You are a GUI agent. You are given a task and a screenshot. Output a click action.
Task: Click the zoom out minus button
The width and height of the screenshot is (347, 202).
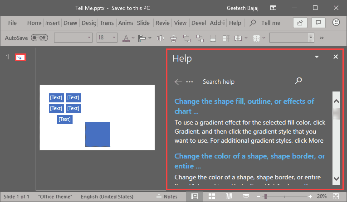pyautogui.click(x=258, y=197)
